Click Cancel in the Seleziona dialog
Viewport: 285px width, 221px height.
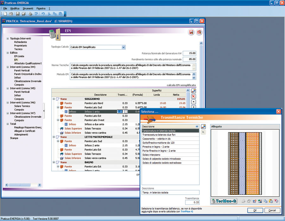pos(272,210)
